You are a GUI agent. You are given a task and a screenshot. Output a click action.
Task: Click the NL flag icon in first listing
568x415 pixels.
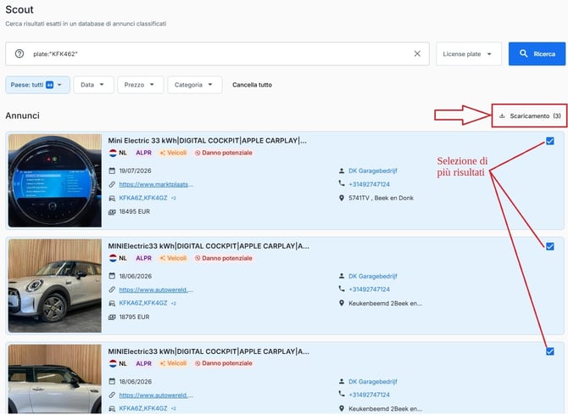point(113,153)
